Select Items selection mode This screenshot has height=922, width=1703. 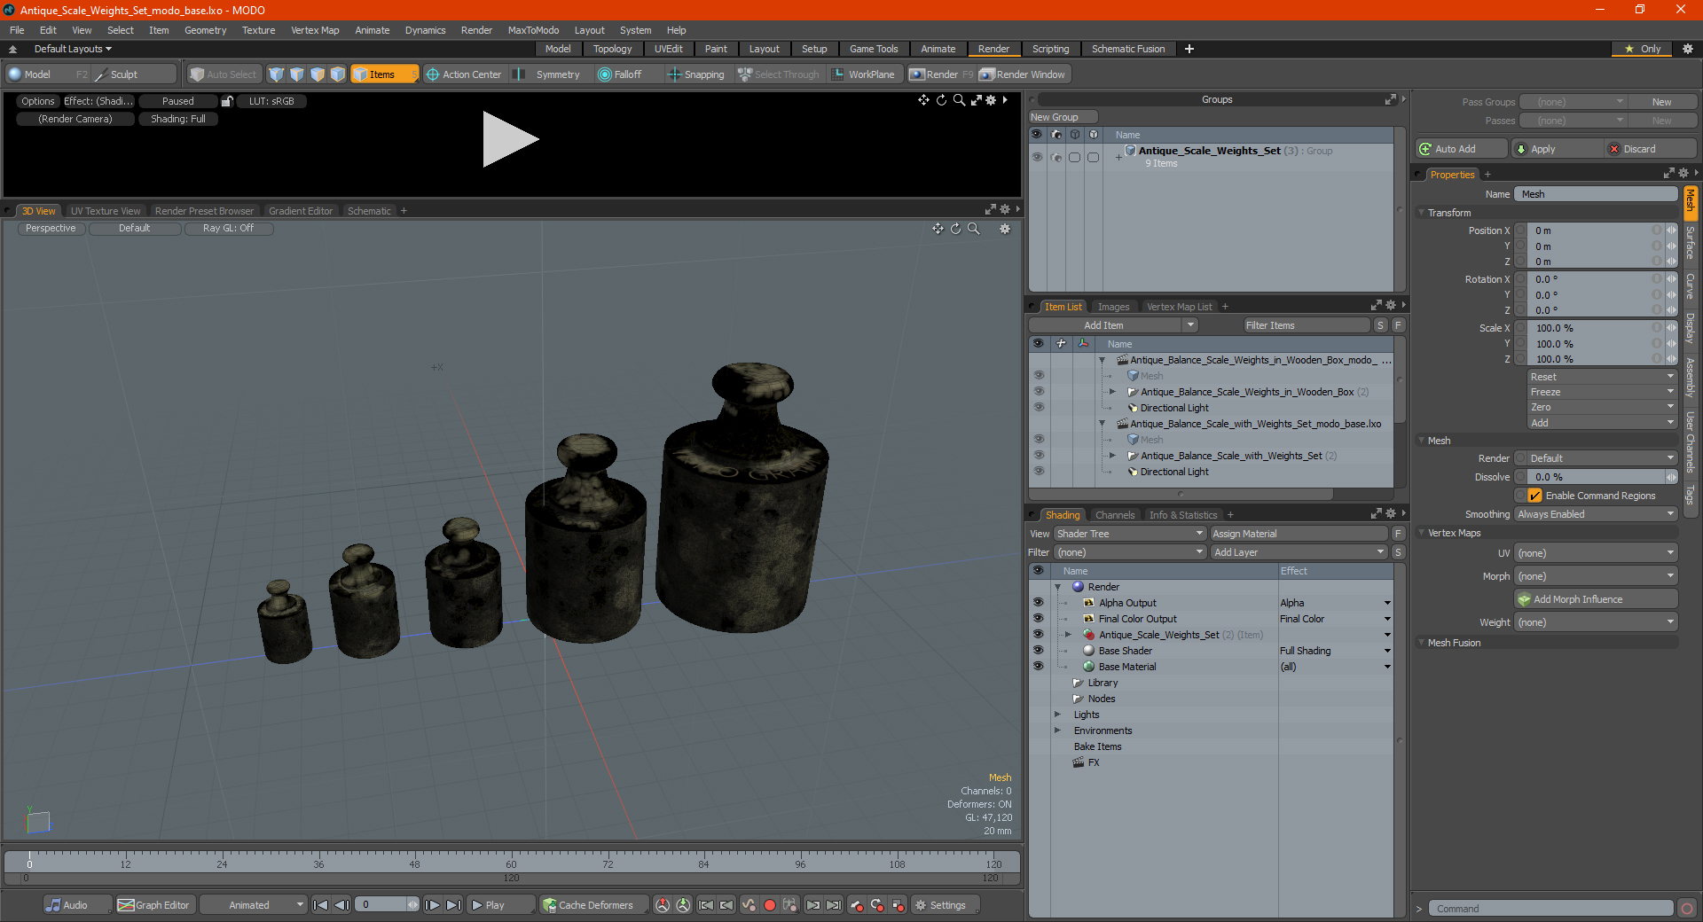tap(383, 74)
